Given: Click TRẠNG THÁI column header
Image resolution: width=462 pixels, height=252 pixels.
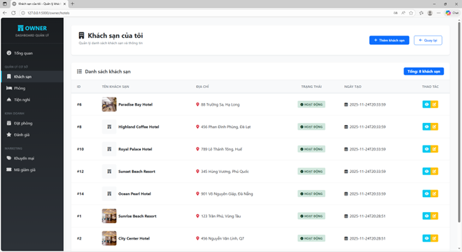Looking at the screenshot, I should 311,87.
